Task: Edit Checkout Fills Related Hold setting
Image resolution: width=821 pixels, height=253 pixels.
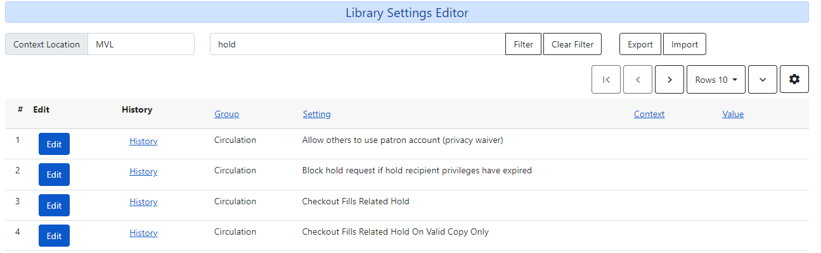Action: point(54,206)
